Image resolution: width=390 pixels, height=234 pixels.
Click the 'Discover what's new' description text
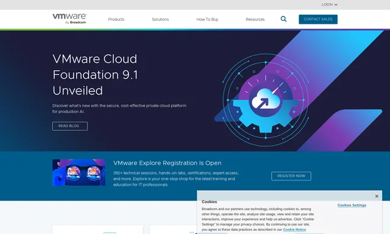119,108
